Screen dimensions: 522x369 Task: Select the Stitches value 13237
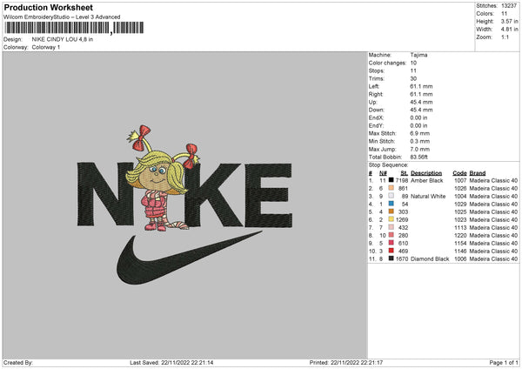pyautogui.click(x=509, y=6)
